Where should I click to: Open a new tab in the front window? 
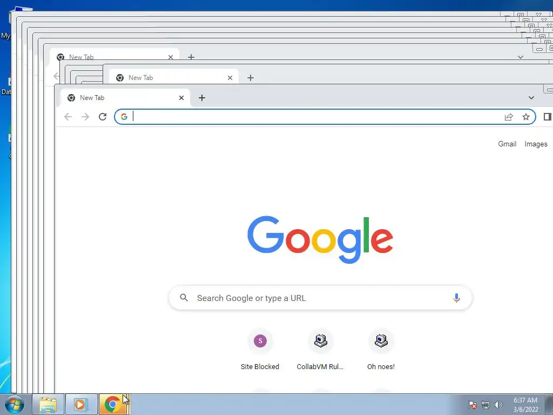point(202,98)
